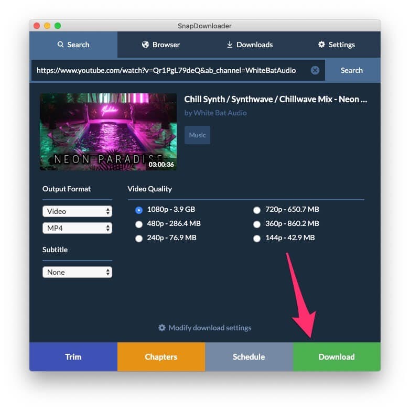Image resolution: width=410 pixels, height=410 pixels.
Task: Close the window with the red button
Action: 37,26
